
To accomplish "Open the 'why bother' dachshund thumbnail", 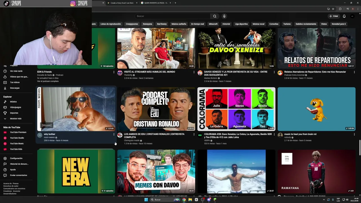I will point(76,109).
